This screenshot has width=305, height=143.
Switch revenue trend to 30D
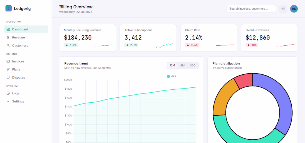point(193,65)
